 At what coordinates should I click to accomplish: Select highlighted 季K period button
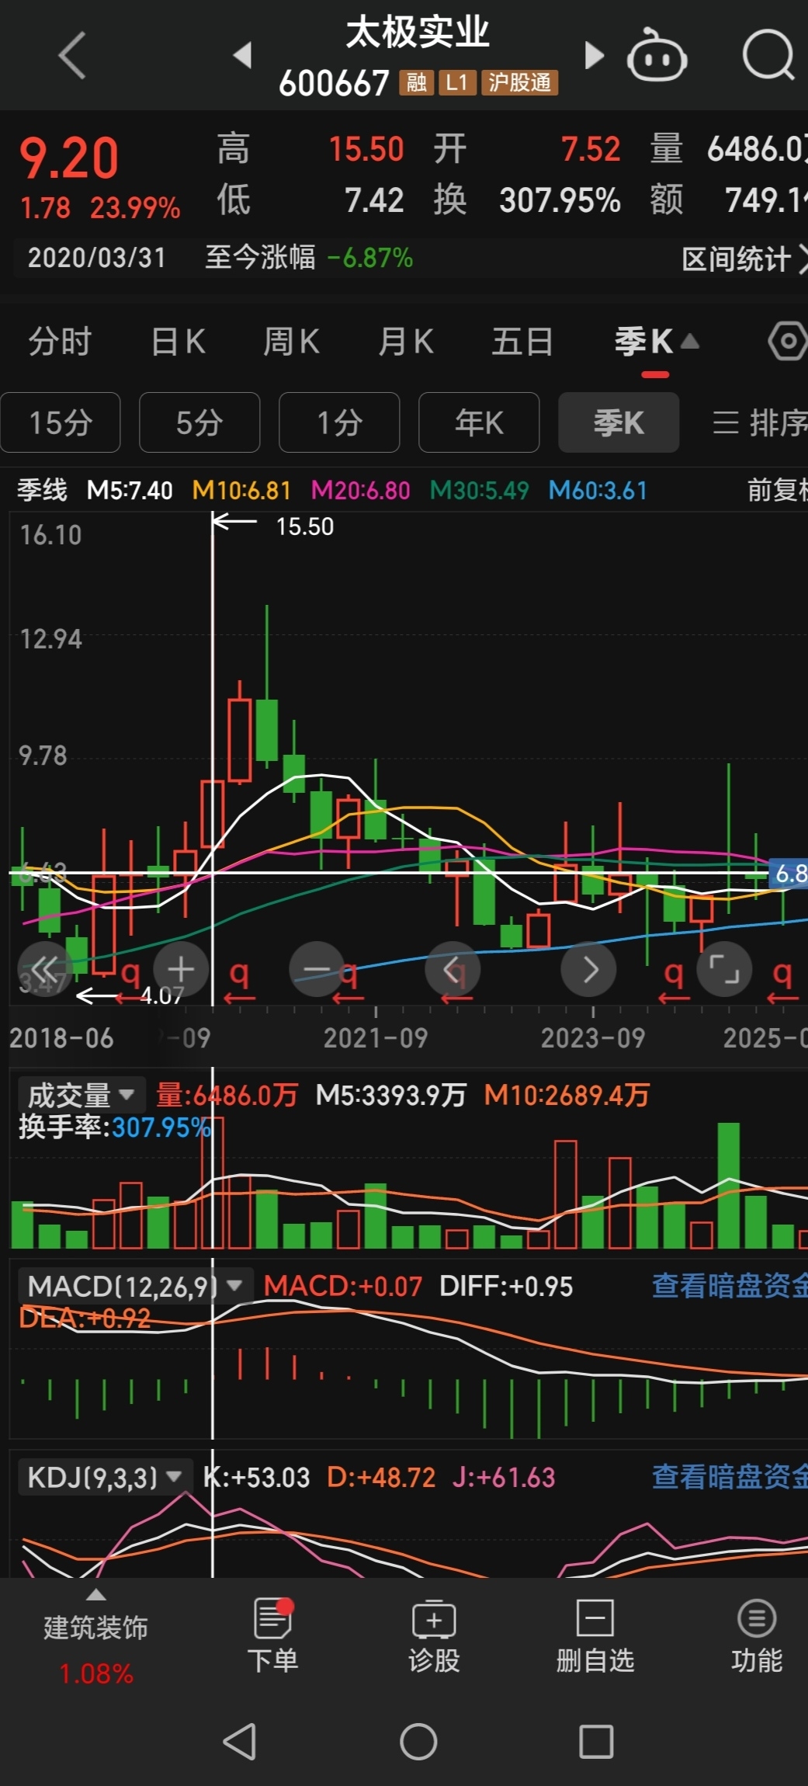point(619,422)
